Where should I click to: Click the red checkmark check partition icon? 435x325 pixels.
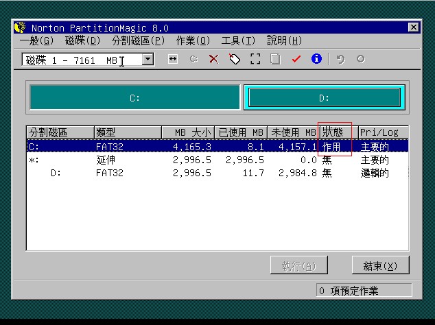click(x=296, y=59)
